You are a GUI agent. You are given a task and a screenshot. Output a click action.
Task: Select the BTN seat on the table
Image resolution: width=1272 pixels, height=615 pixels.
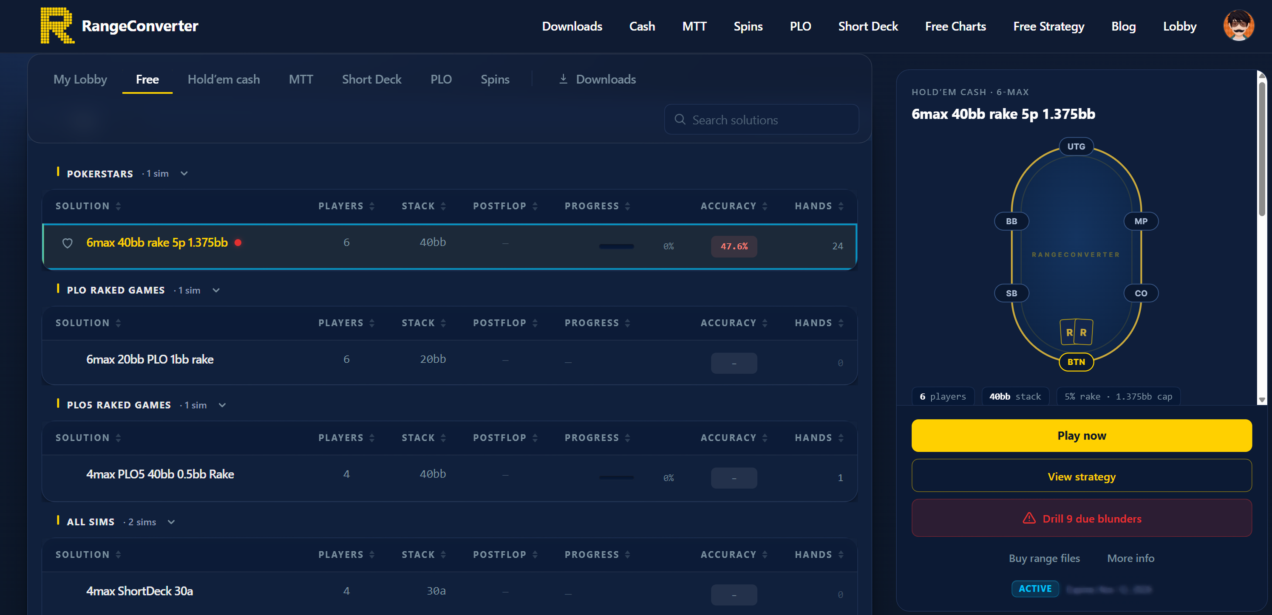1076,362
